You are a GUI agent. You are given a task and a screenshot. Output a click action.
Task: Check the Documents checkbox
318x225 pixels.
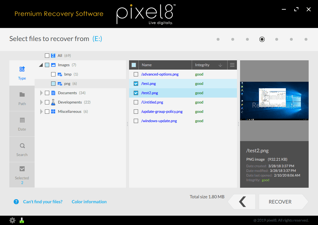[47, 93]
